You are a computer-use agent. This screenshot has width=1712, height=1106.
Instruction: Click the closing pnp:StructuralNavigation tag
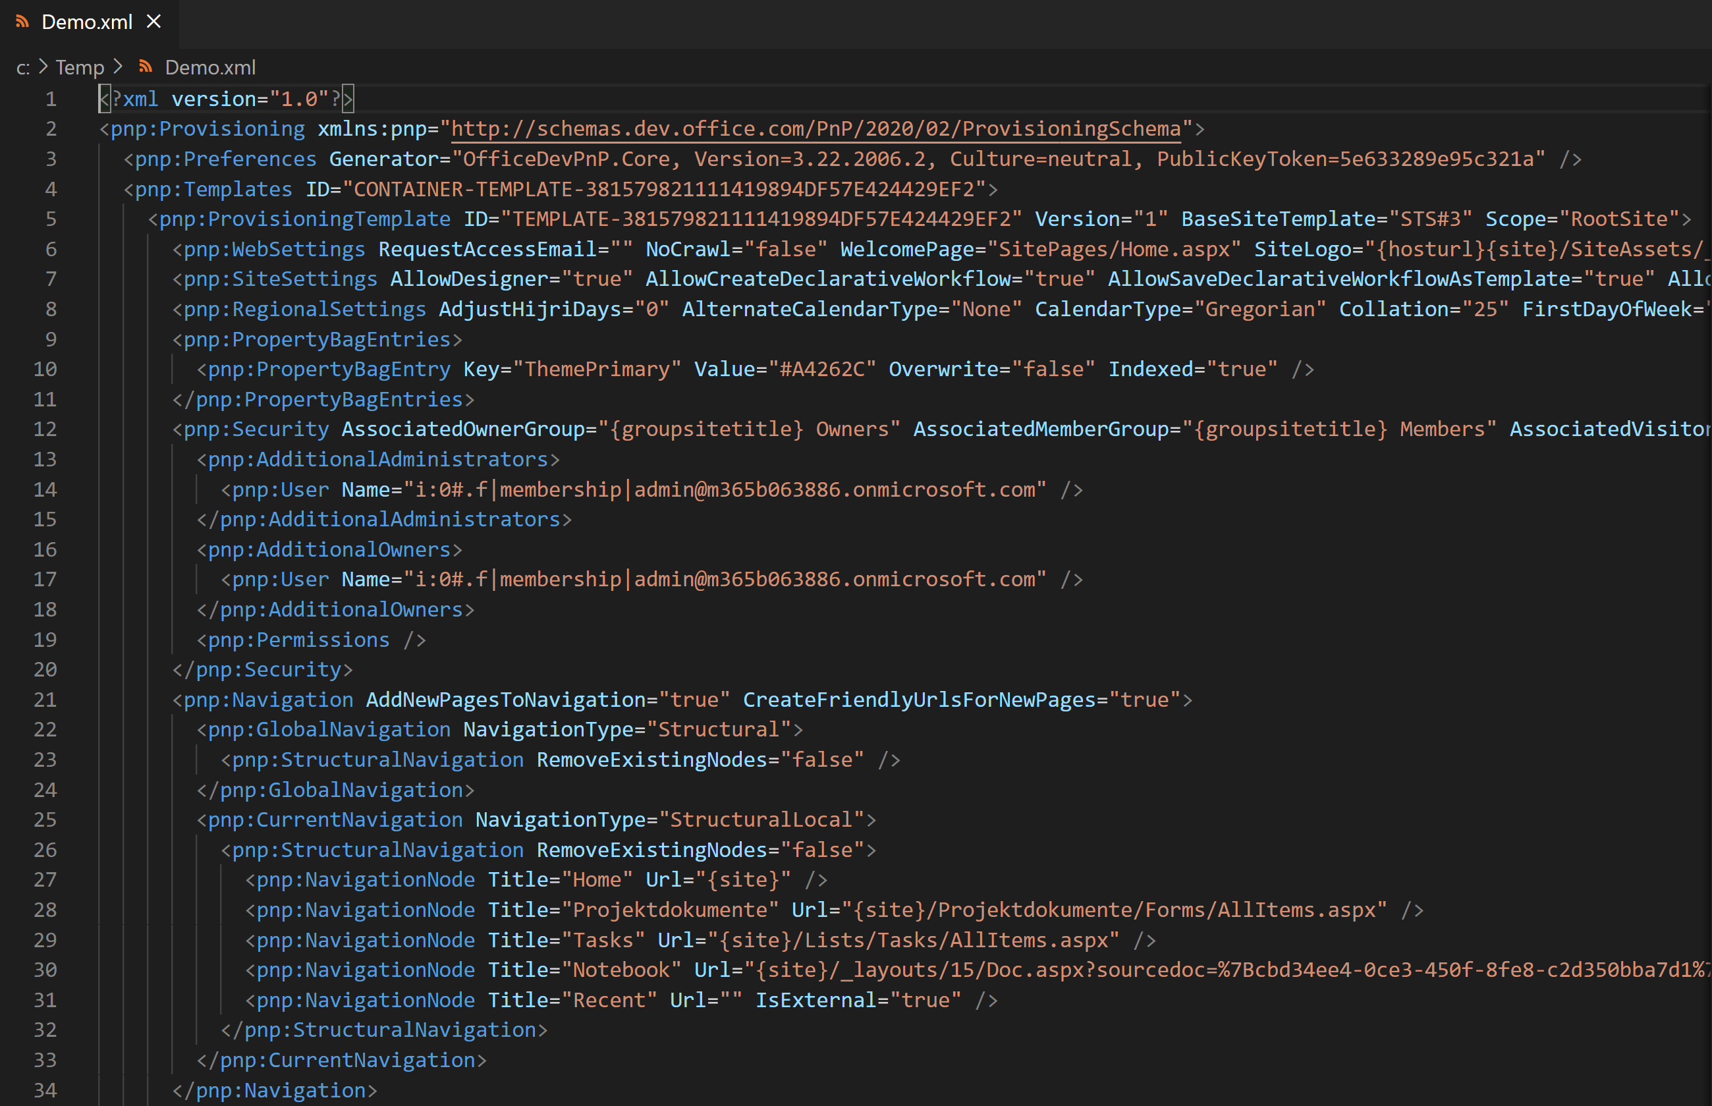(384, 1031)
